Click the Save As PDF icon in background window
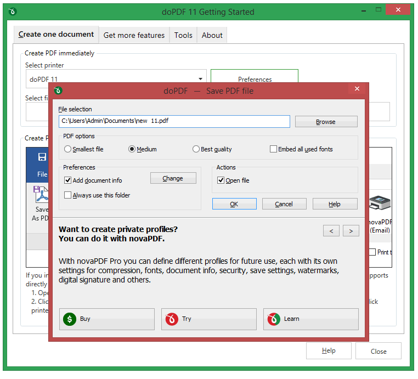Screen dimensions: 418x379 point(41,194)
